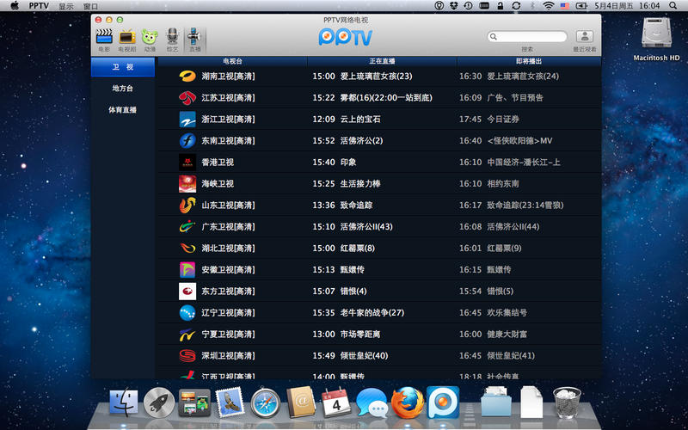
Task: Open the 窗口 menu in menu bar
Action: [x=91, y=6]
